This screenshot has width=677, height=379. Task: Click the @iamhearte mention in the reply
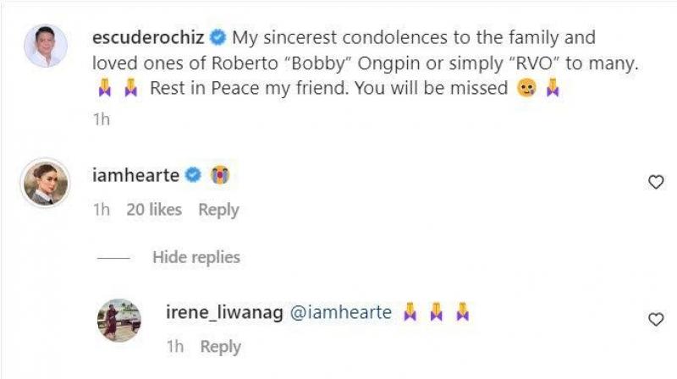tap(341, 312)
